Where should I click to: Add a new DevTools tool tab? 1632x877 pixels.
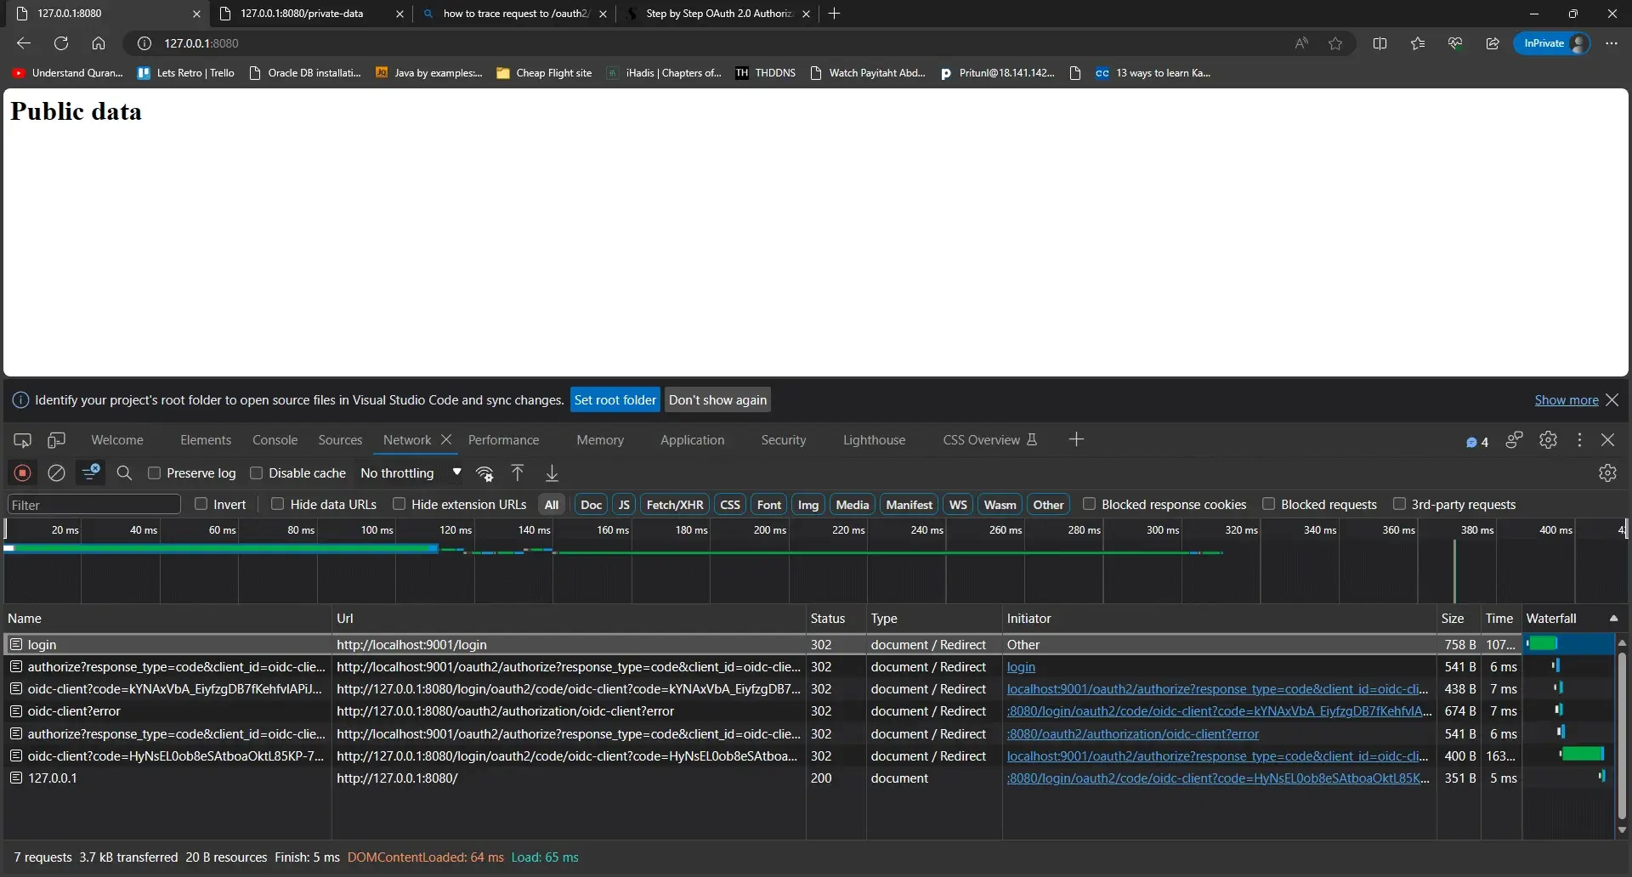click(x=1076, y=439)
